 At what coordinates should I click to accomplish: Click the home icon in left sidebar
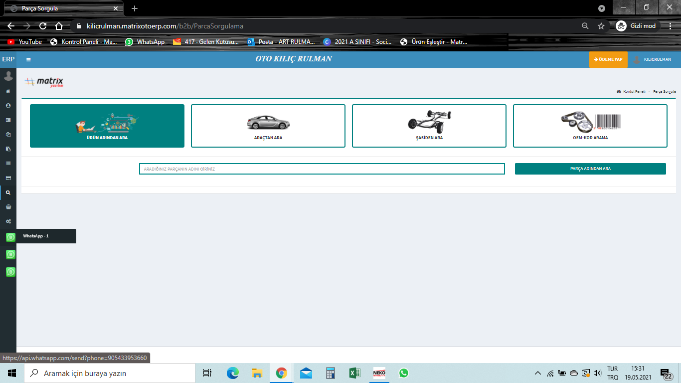8,91
